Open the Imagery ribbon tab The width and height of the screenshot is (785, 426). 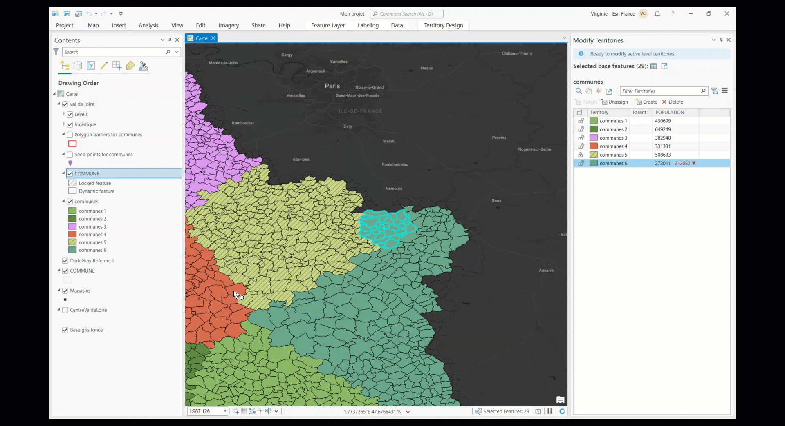click(x=229, y=25)
